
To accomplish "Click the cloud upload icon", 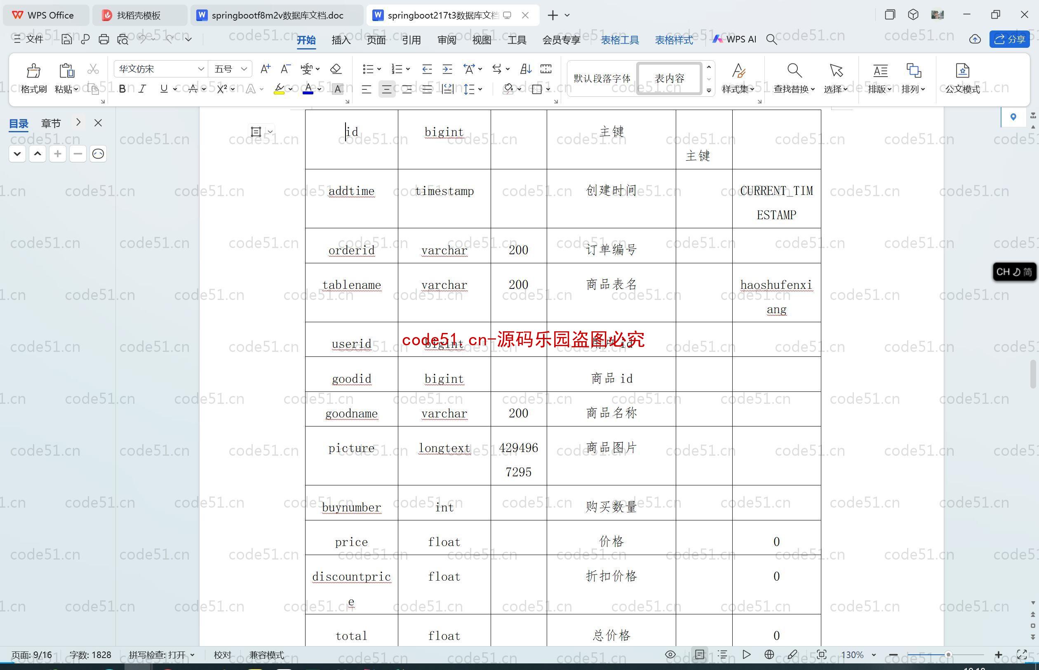I will tap(975, 40).
